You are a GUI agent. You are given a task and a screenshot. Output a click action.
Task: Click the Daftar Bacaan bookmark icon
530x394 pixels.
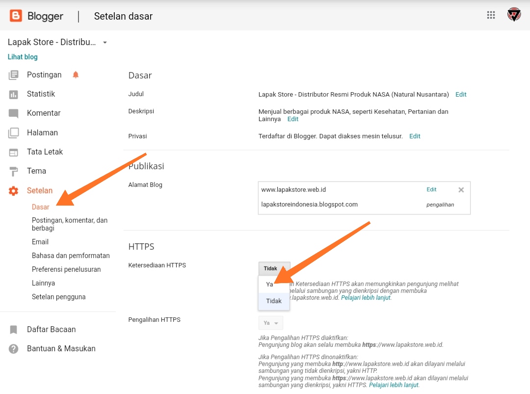(x=14, y=329)
